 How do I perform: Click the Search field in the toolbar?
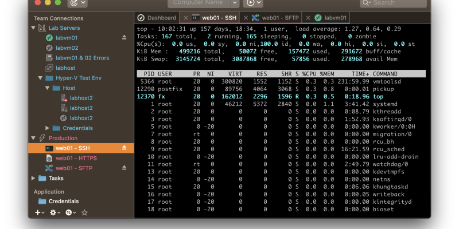tap(396, 3)
